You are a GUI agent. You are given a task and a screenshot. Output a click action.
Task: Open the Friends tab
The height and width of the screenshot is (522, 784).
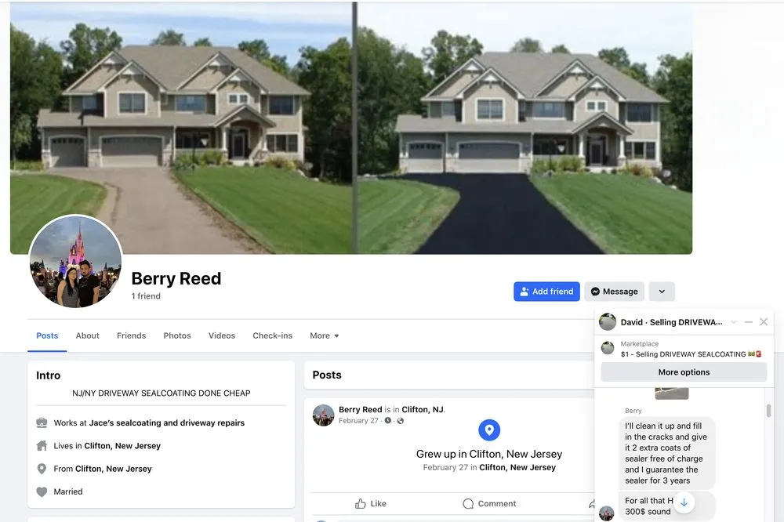click(x=131, y=335)
